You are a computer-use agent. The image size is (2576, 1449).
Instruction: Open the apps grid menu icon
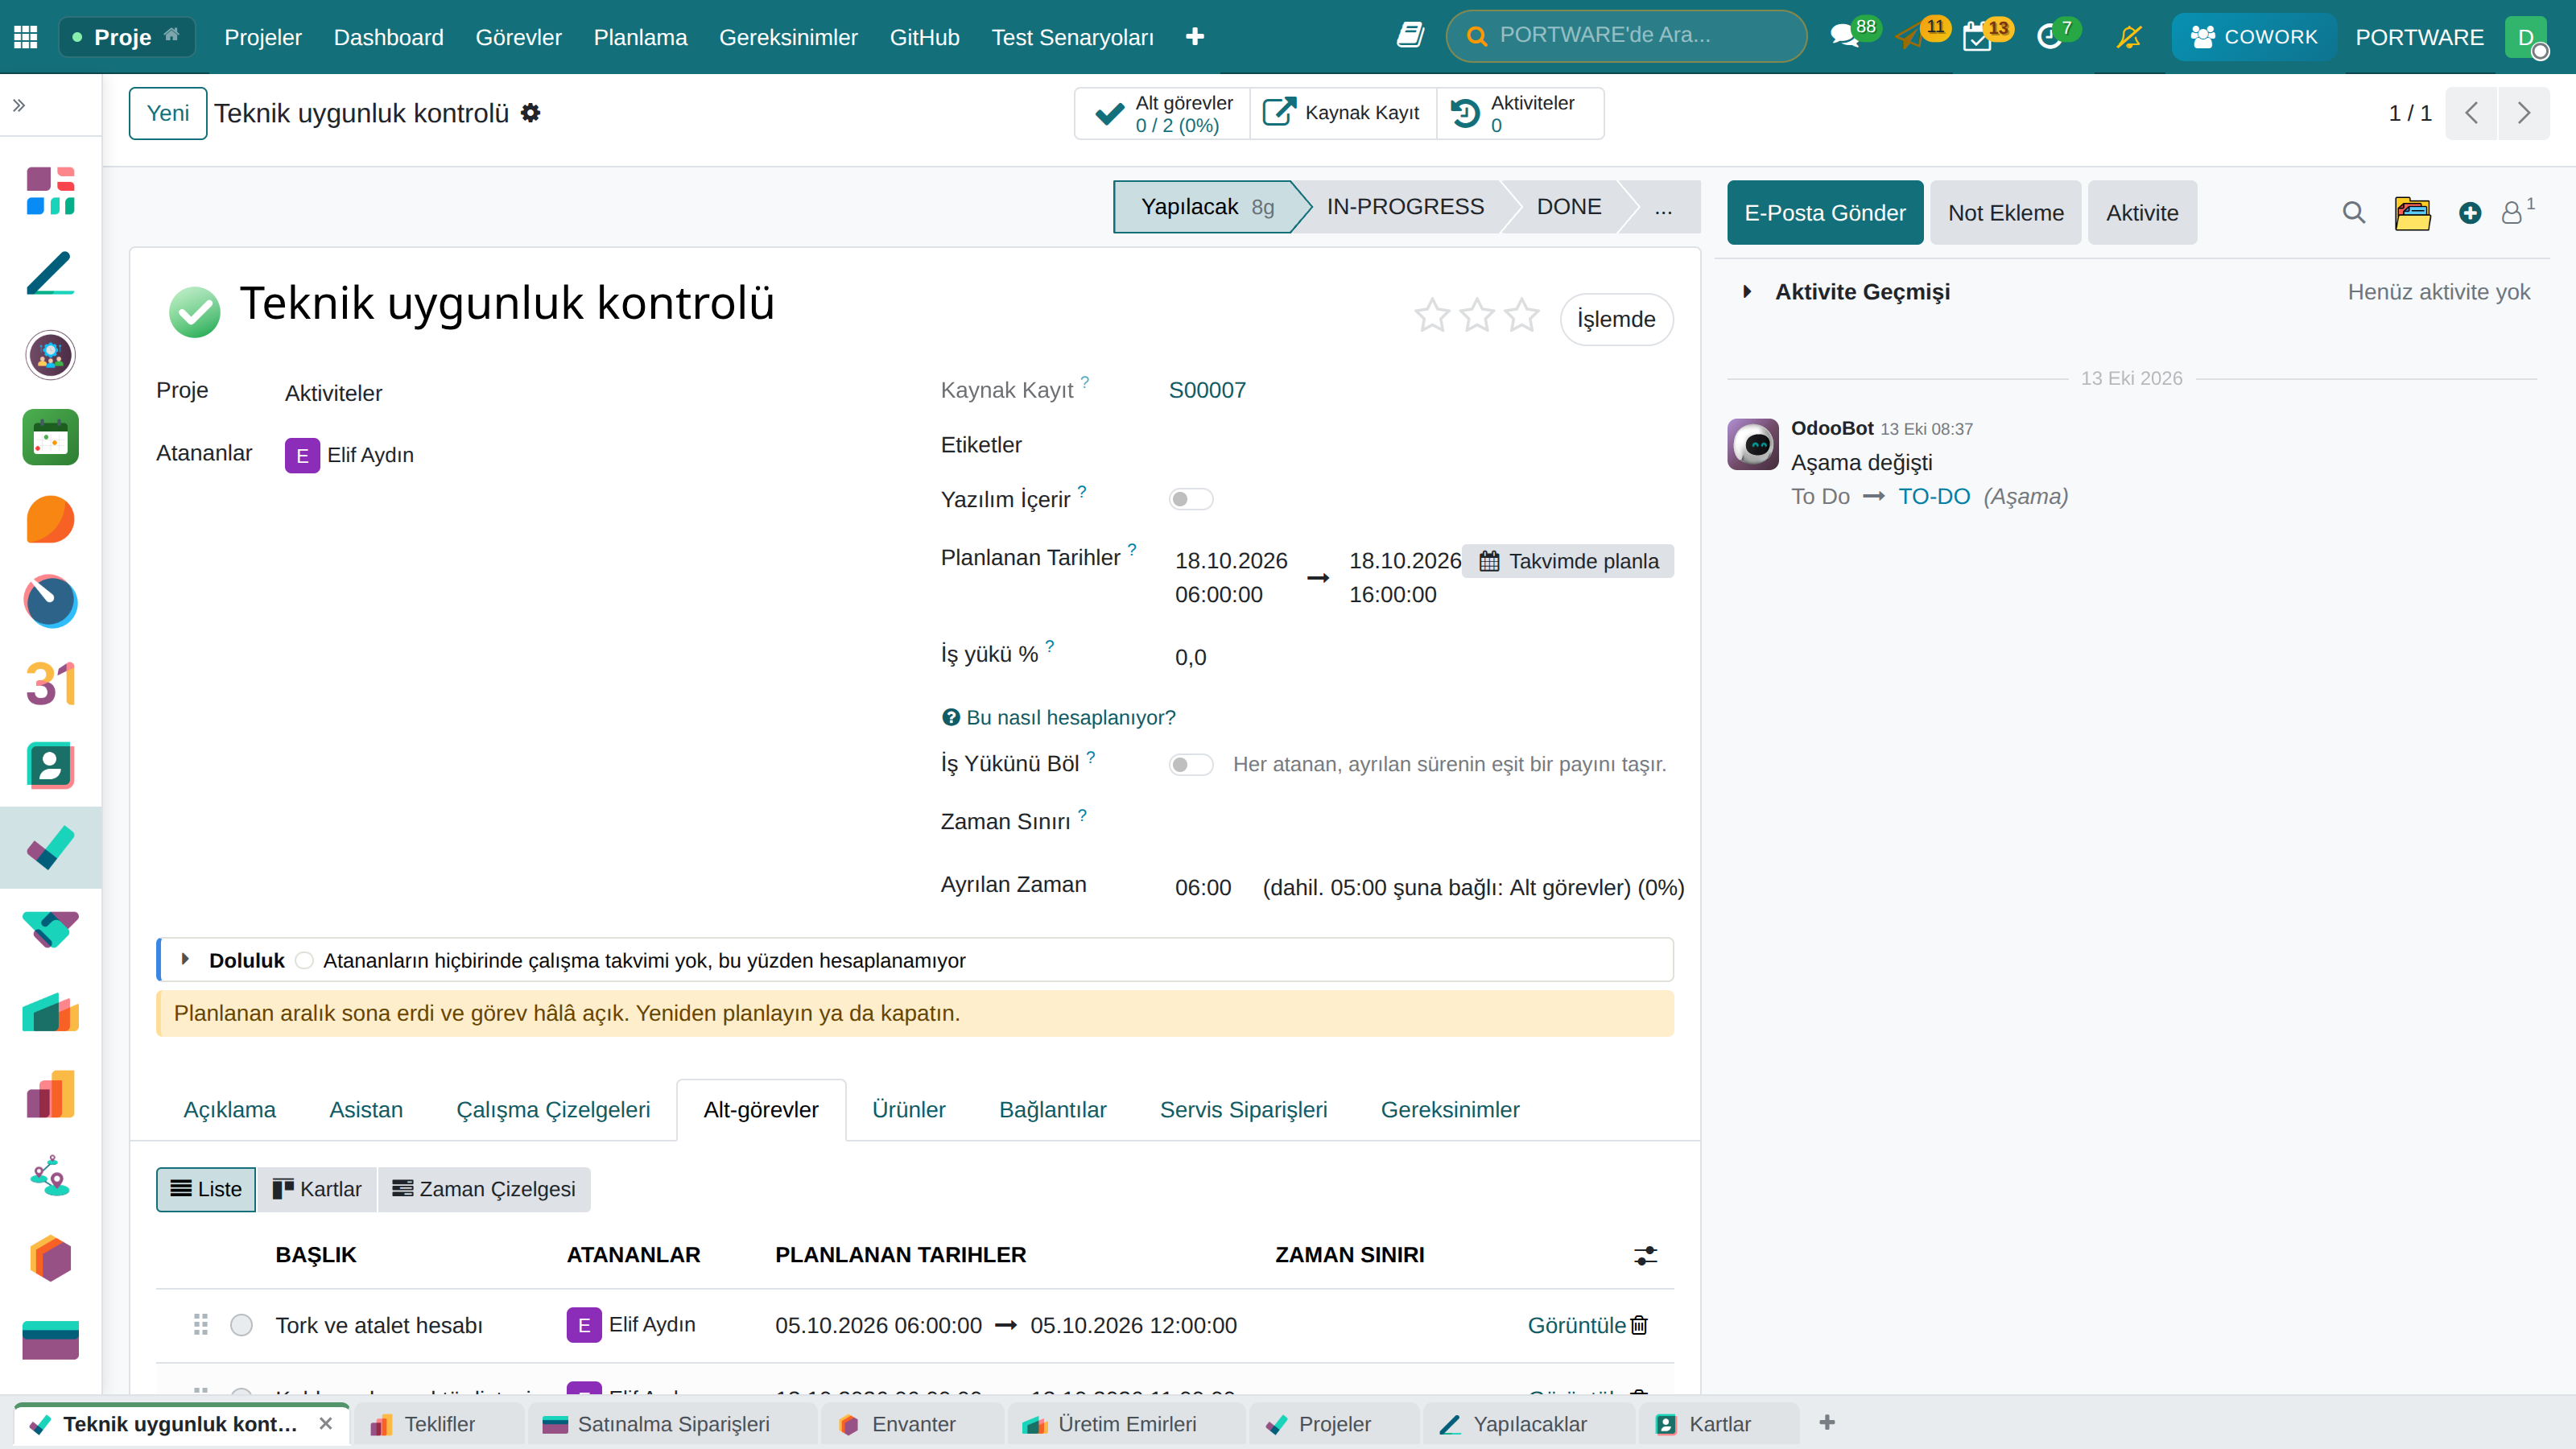point(26,37)
